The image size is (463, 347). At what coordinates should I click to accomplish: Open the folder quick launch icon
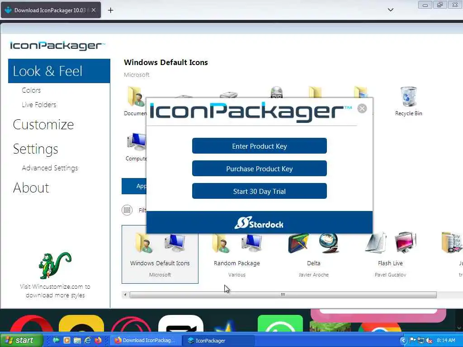(x=77, y=340)
